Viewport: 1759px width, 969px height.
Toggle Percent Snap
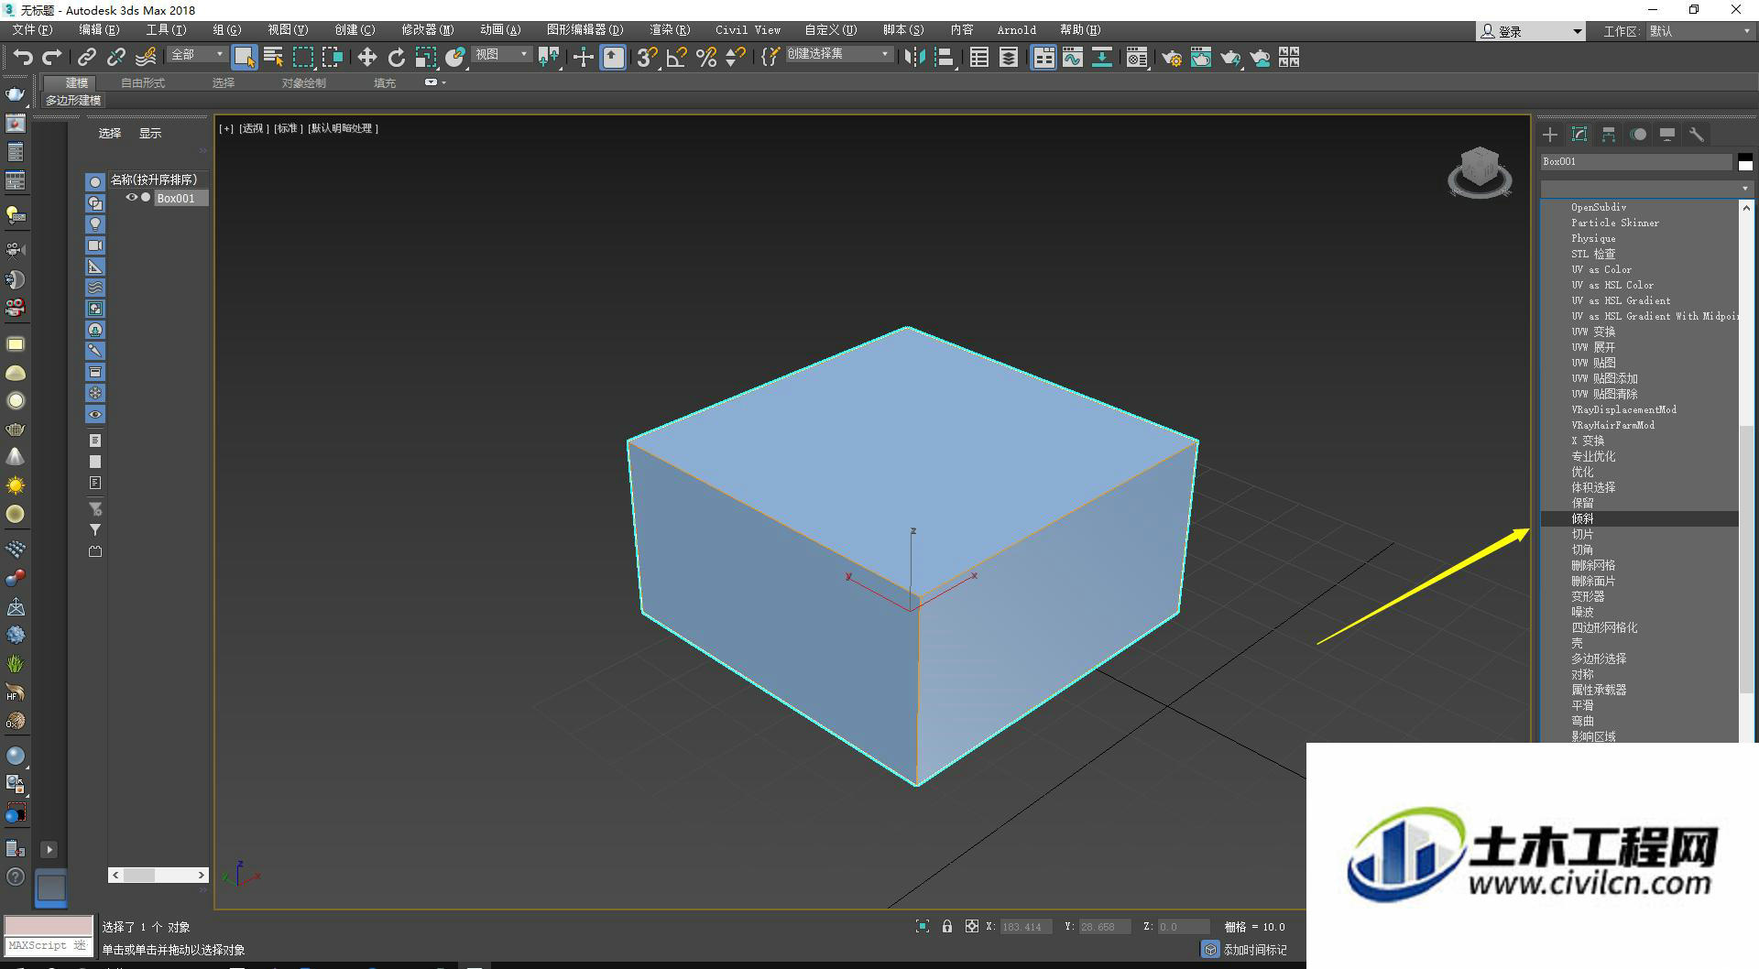(x=706, y=58)
